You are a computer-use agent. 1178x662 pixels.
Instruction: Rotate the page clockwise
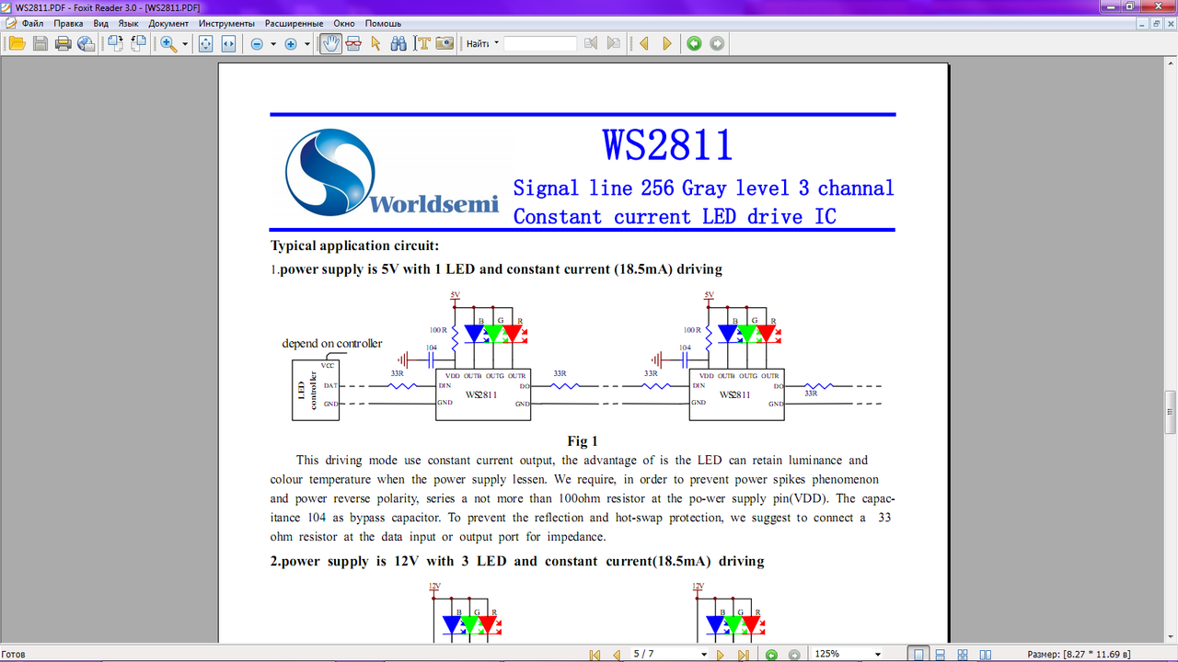coord(116,43)
